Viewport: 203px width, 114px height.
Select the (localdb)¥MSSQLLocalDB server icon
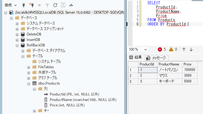tap(11, 12)
